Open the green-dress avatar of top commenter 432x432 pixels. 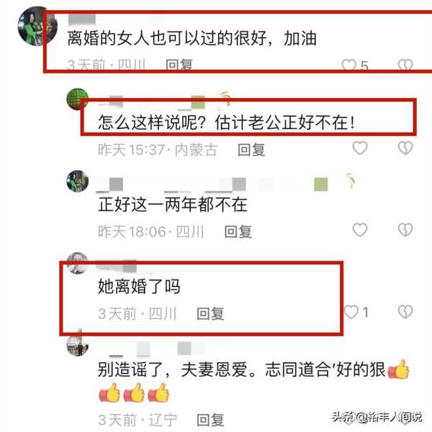(x=37, y=26)
